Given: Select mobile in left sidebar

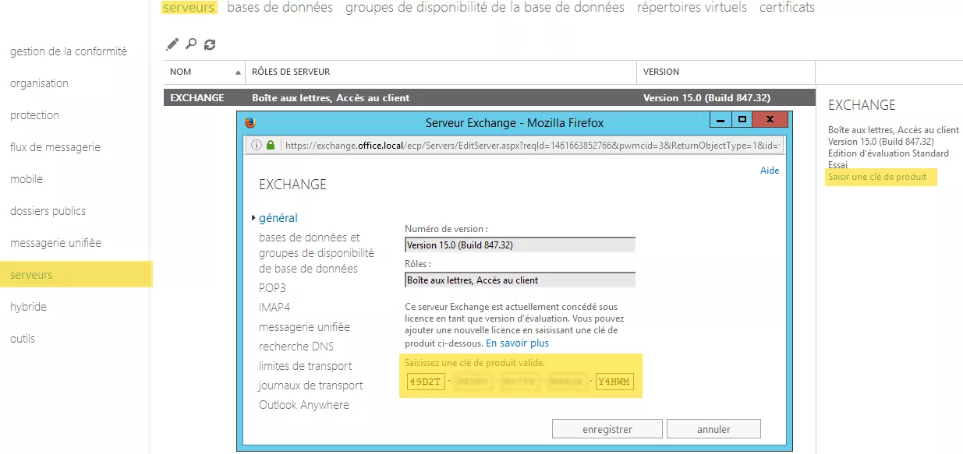Looking at the screenshot, I should tap(27, 179).
